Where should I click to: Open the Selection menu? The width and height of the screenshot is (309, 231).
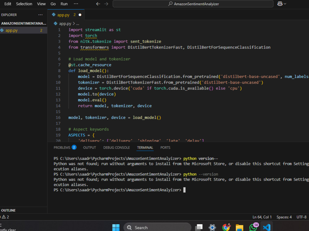point(24,4)
